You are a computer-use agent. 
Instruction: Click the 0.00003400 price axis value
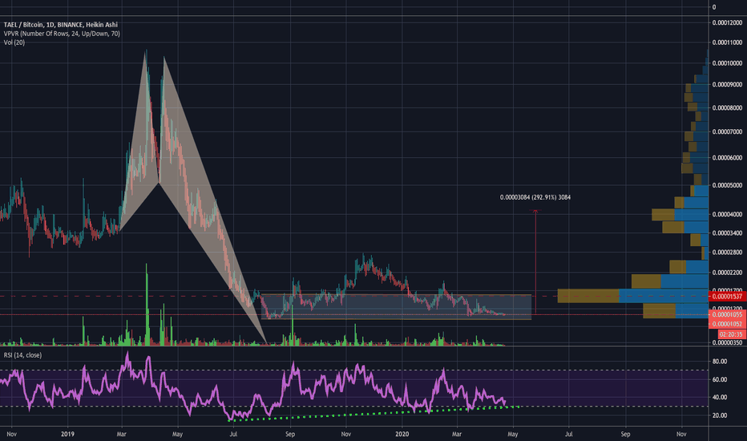(x=728, y=233)
